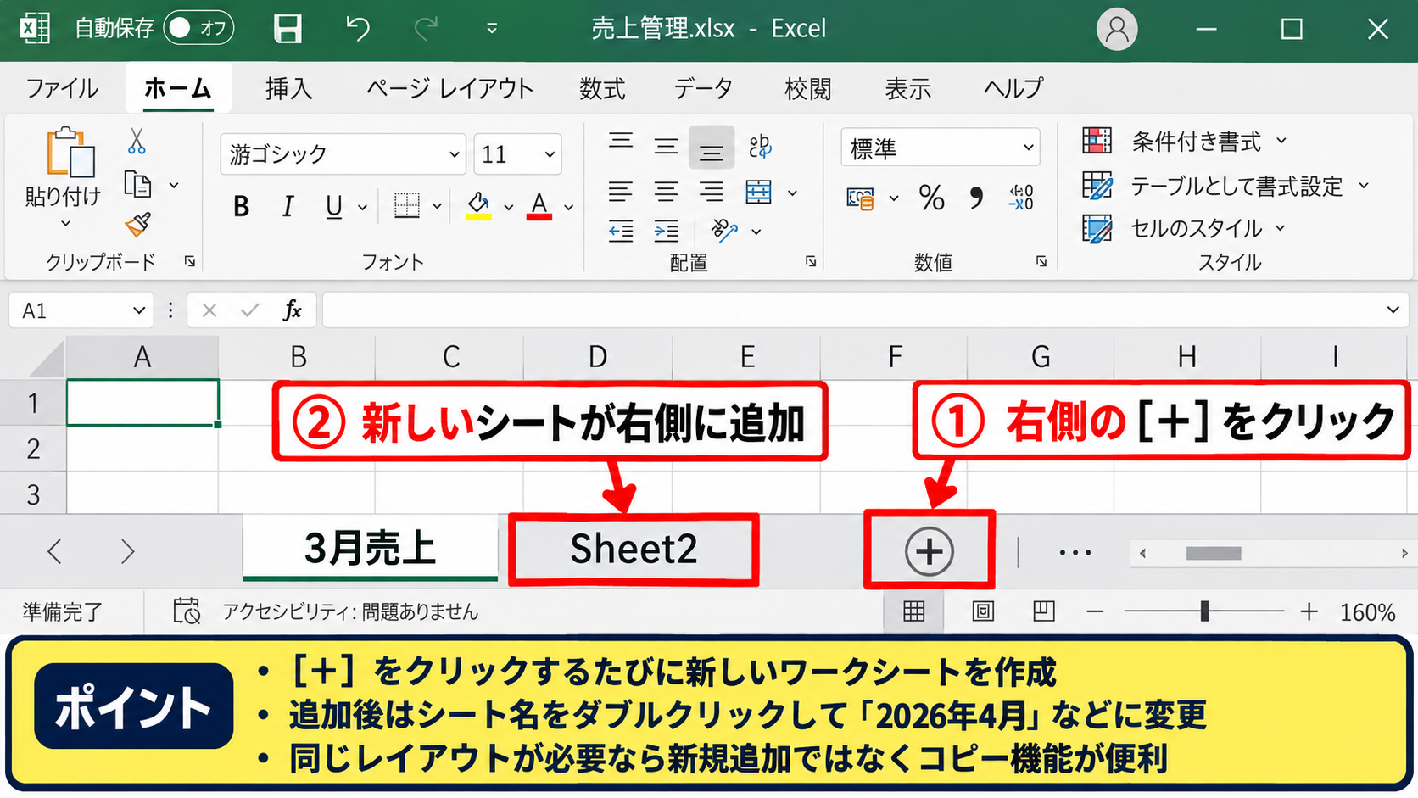Open the クリップボード dialog launcher
1418x798 pixels.
190,262
